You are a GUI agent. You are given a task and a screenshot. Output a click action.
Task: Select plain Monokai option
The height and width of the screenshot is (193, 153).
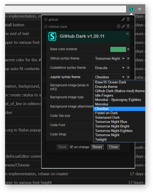point(120,104)
